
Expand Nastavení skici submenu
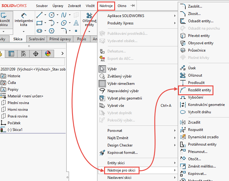tap(138, 178)
